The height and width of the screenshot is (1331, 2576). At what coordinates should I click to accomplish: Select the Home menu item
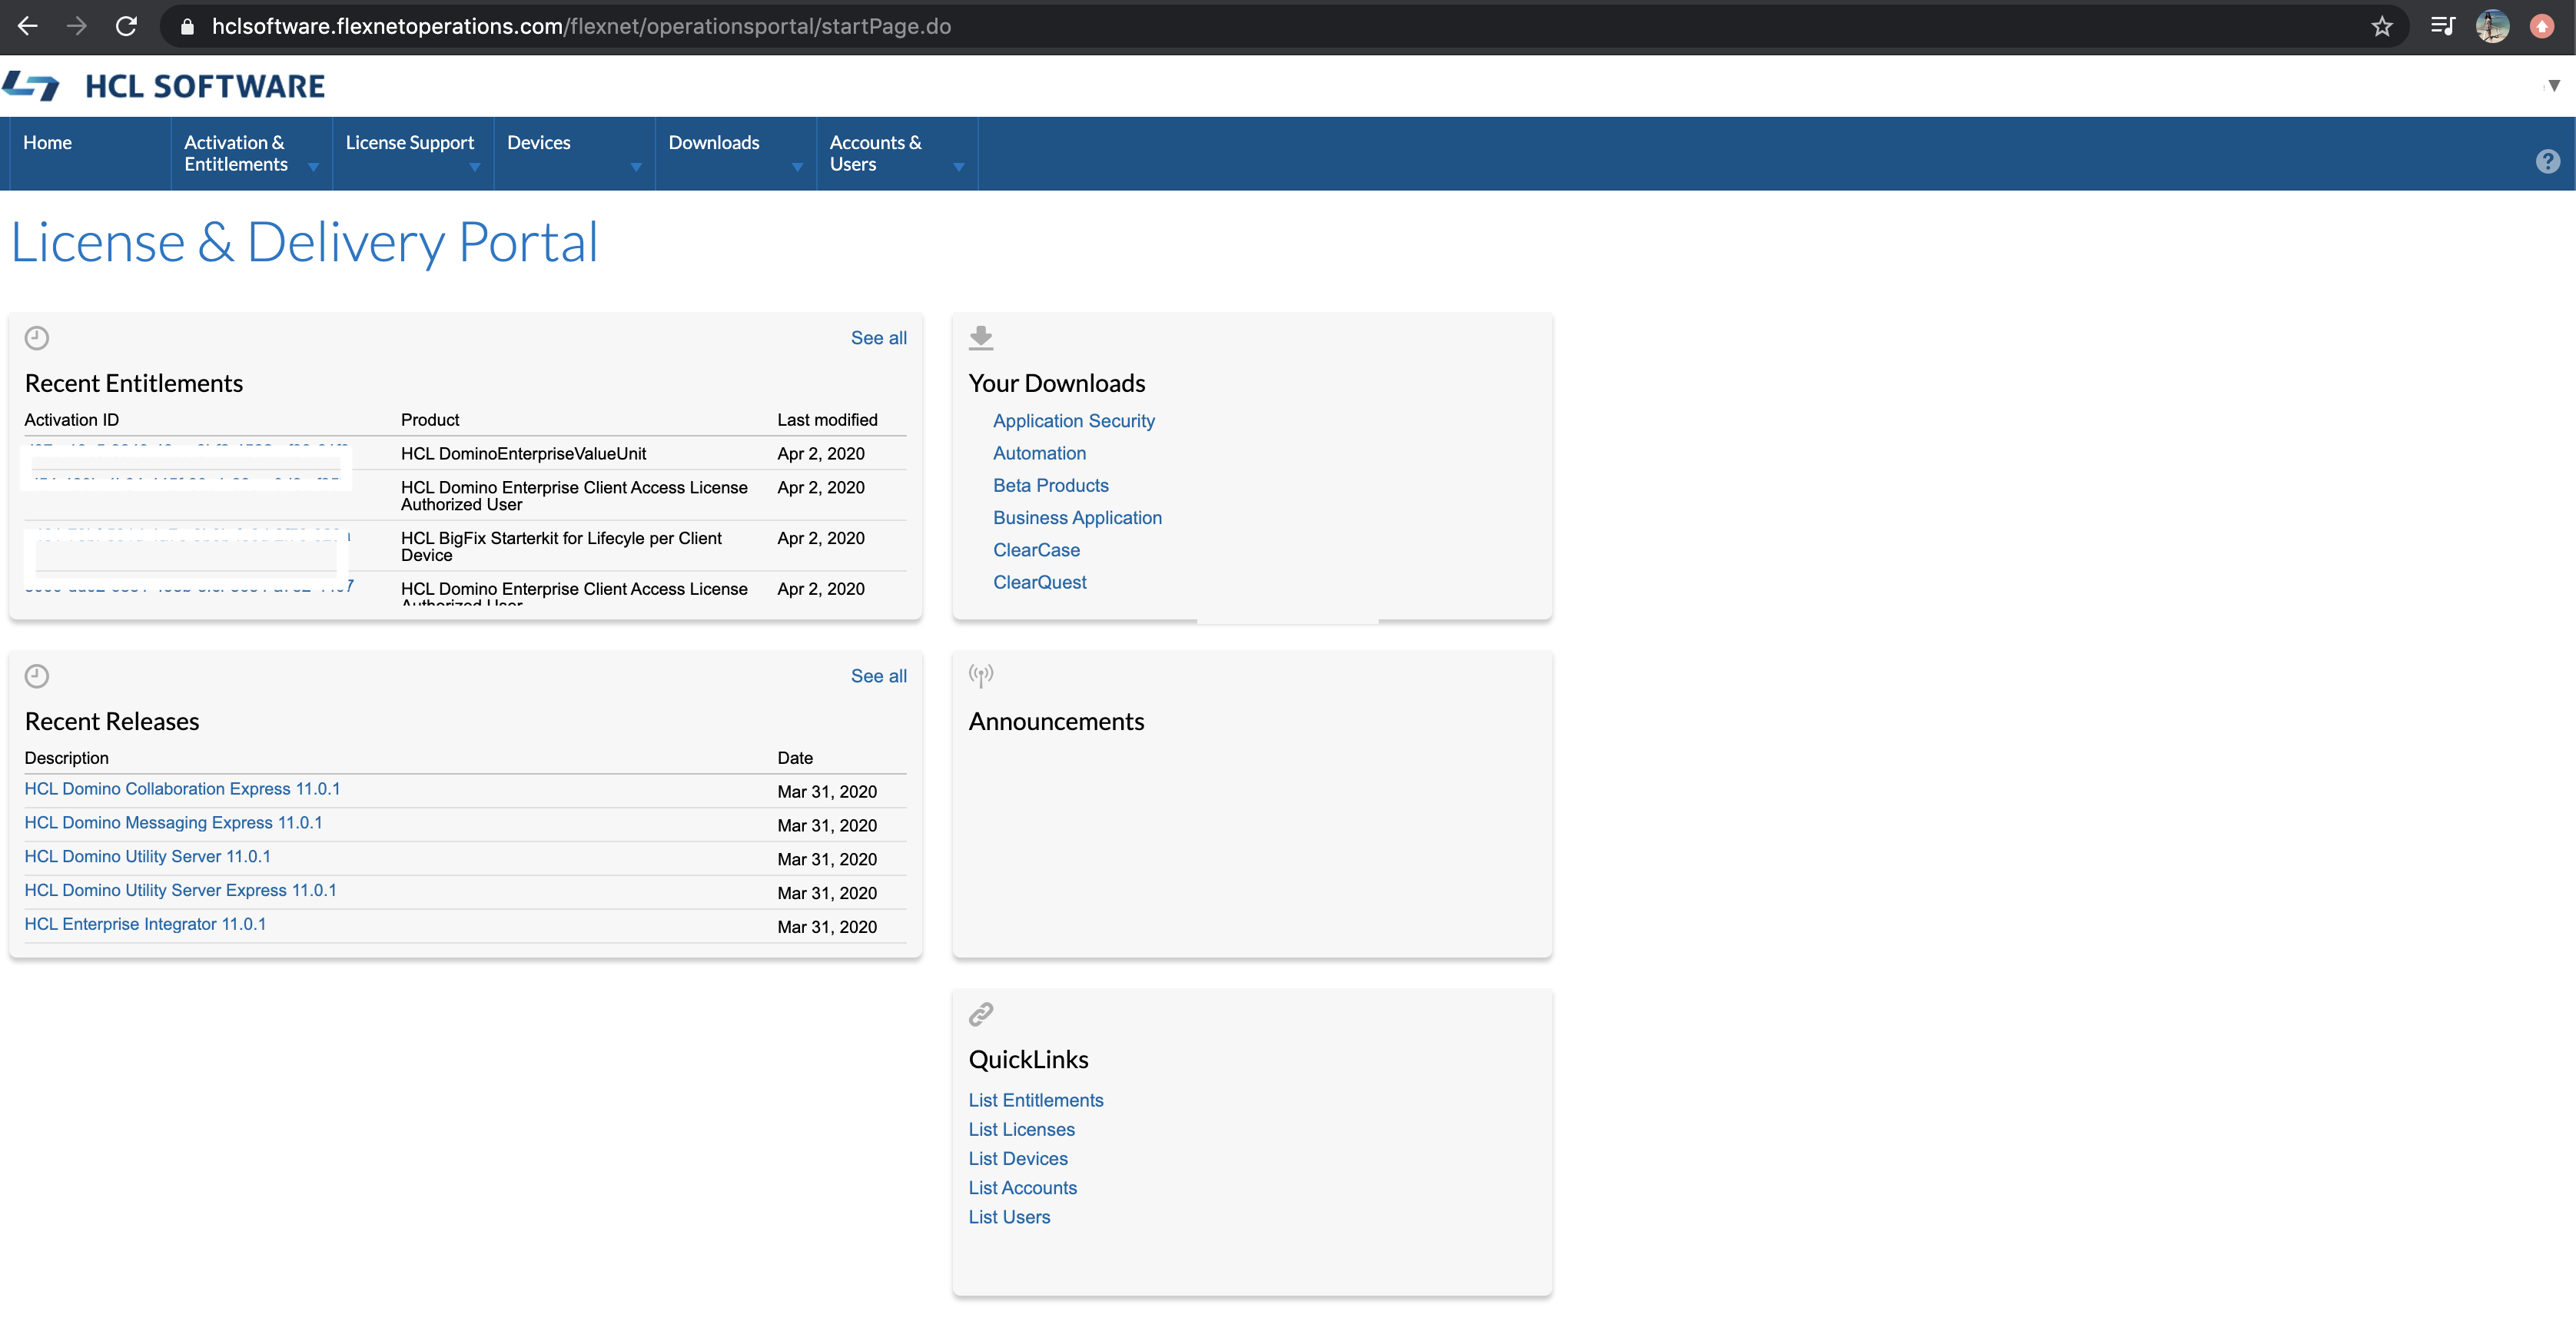47,142
